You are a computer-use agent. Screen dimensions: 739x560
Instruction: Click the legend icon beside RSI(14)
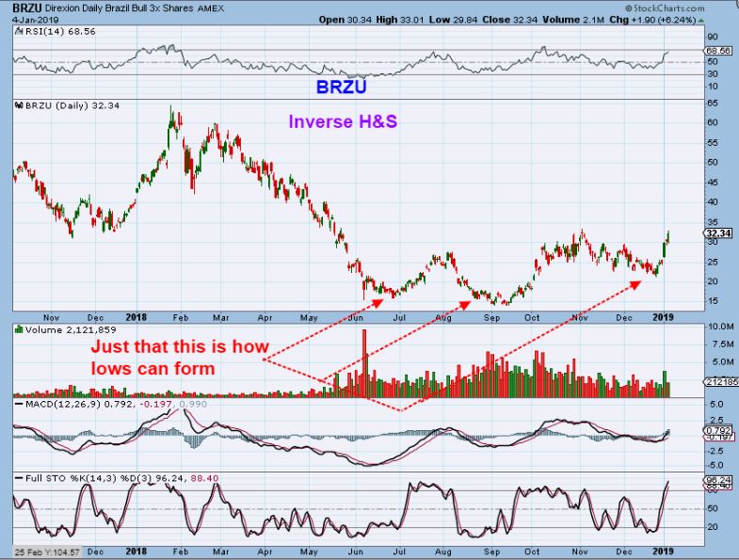click(x=17, y=32)
